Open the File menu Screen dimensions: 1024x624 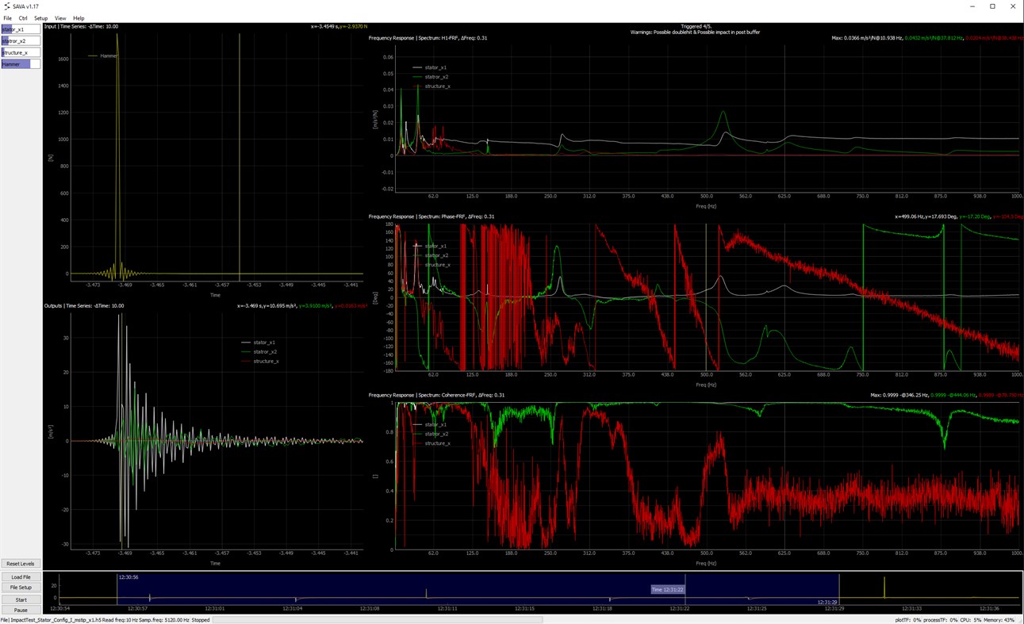coord(7,18)
